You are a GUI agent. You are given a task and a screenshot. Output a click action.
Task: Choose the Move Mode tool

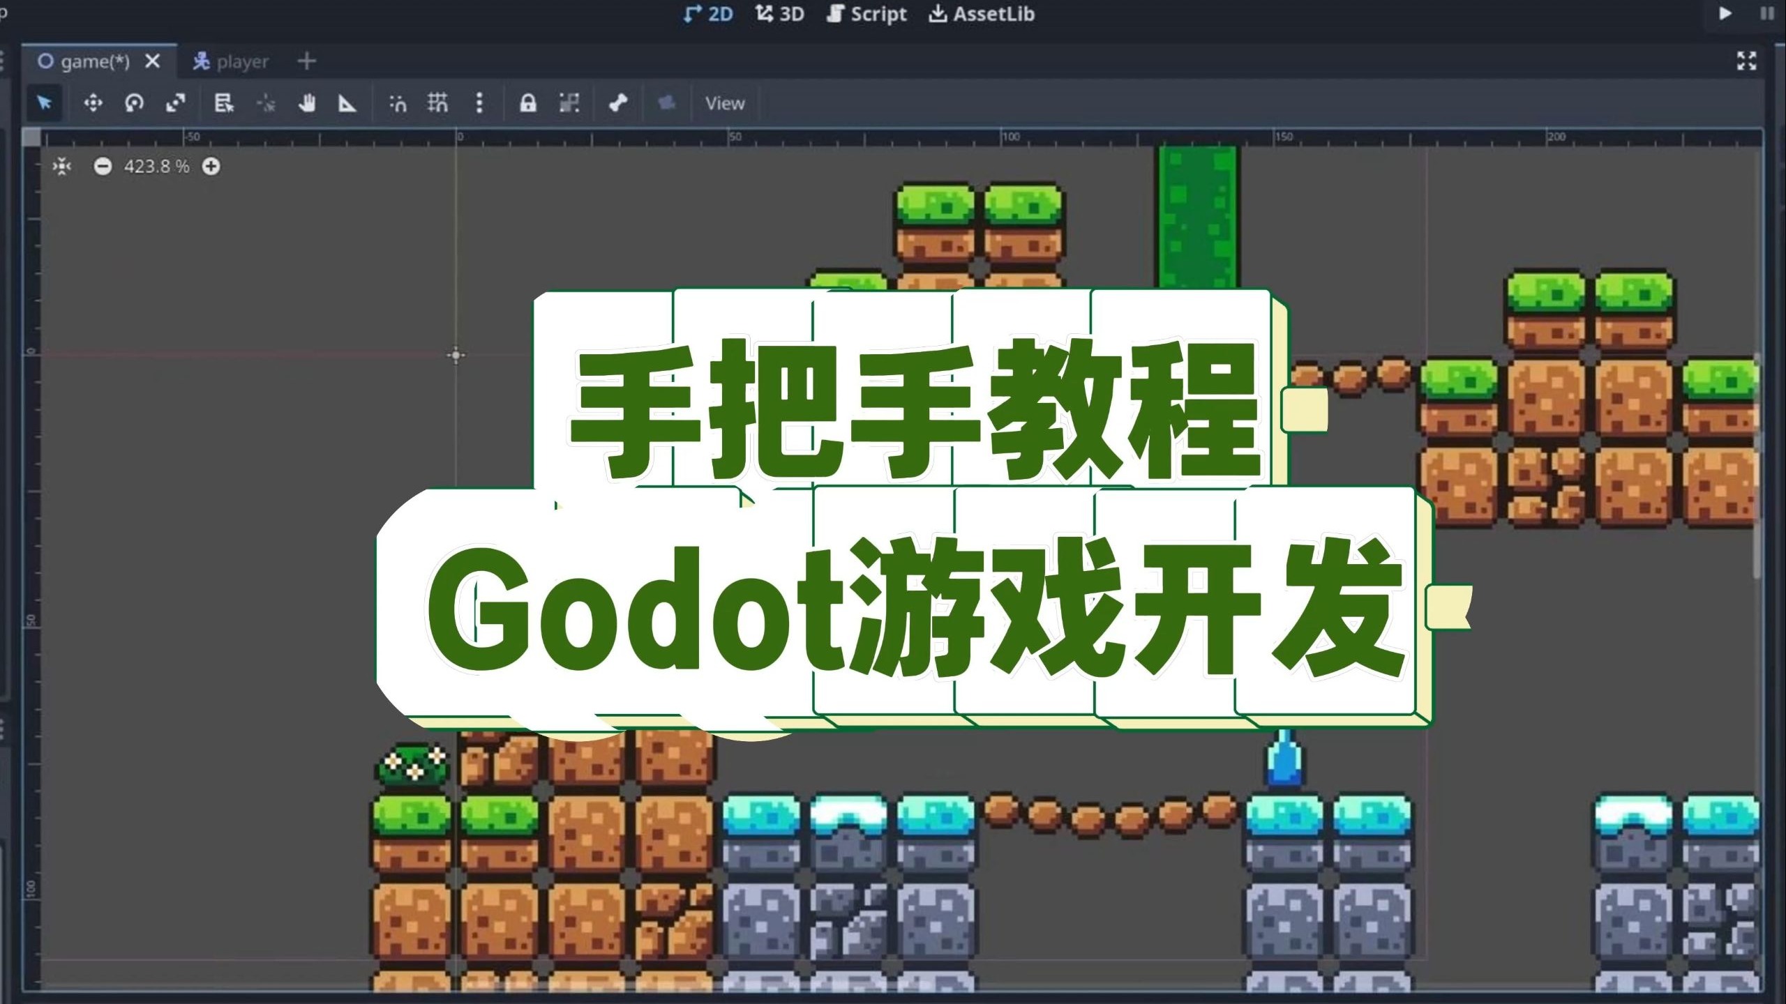[93, 103]
